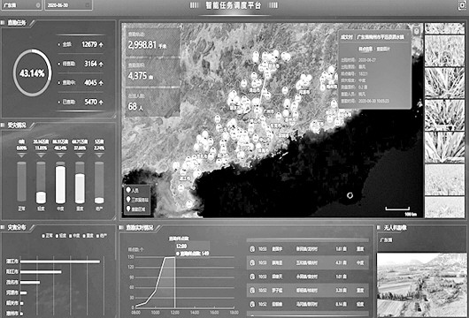The width and height of the screenshot is (469, 318).
Task: Open the province dropdown showing 广东
Action: tap(21, 5)
